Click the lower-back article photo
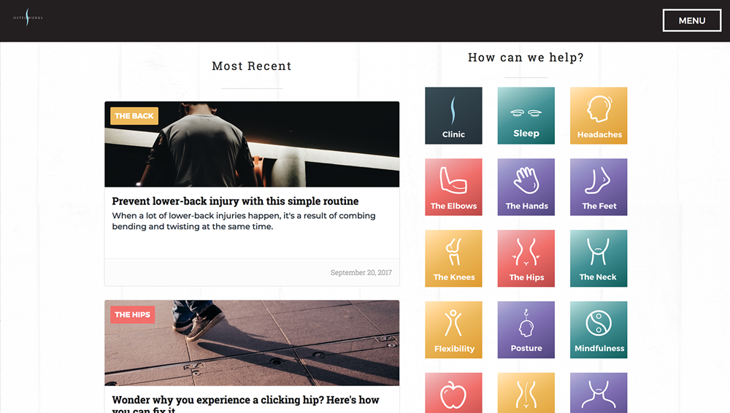This screenshot has width=730, height=413. 252,144
